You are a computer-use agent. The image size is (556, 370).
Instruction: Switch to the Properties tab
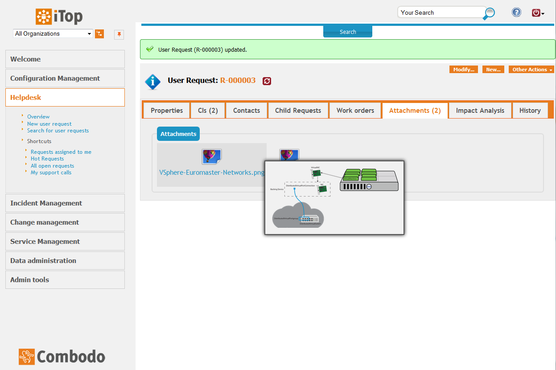167,111
